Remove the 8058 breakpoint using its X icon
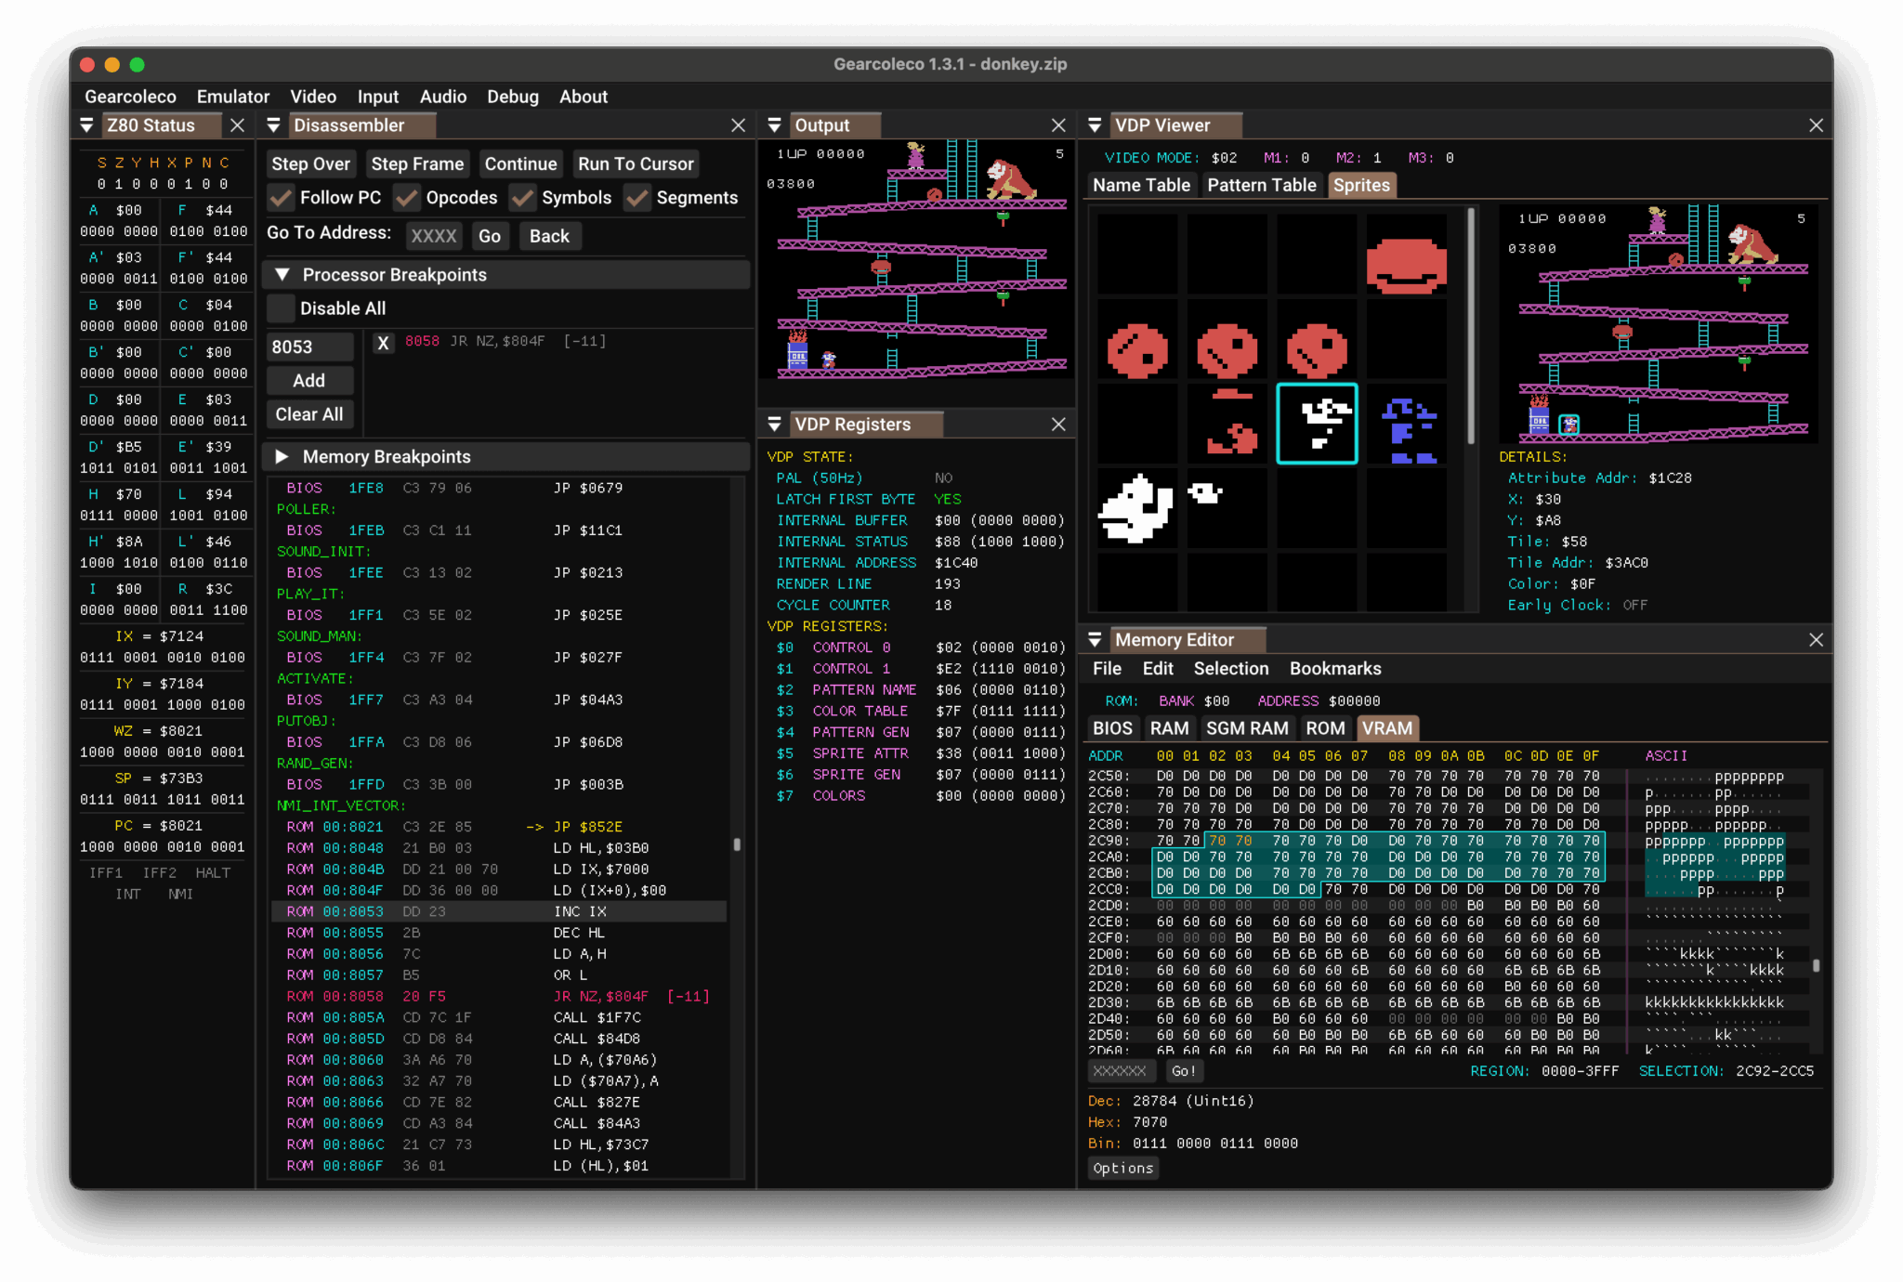The image size is (1903, 1282). point(383,343)
